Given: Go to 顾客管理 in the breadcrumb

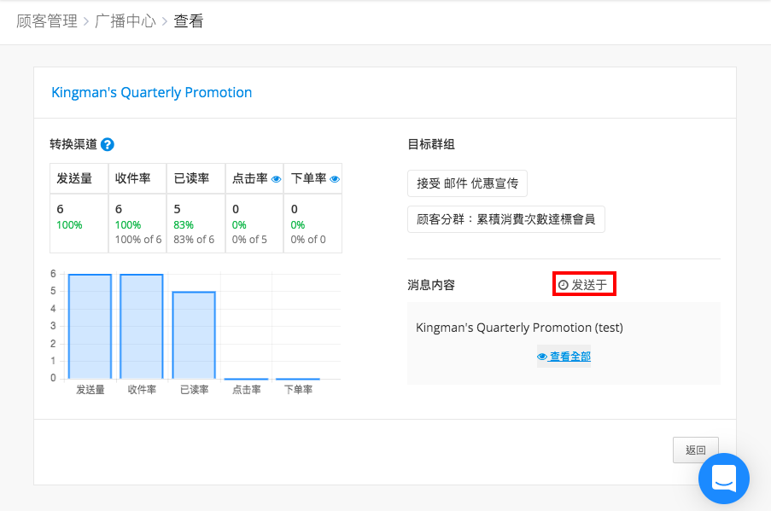Looking at the screenshot, I should point(47,21).
